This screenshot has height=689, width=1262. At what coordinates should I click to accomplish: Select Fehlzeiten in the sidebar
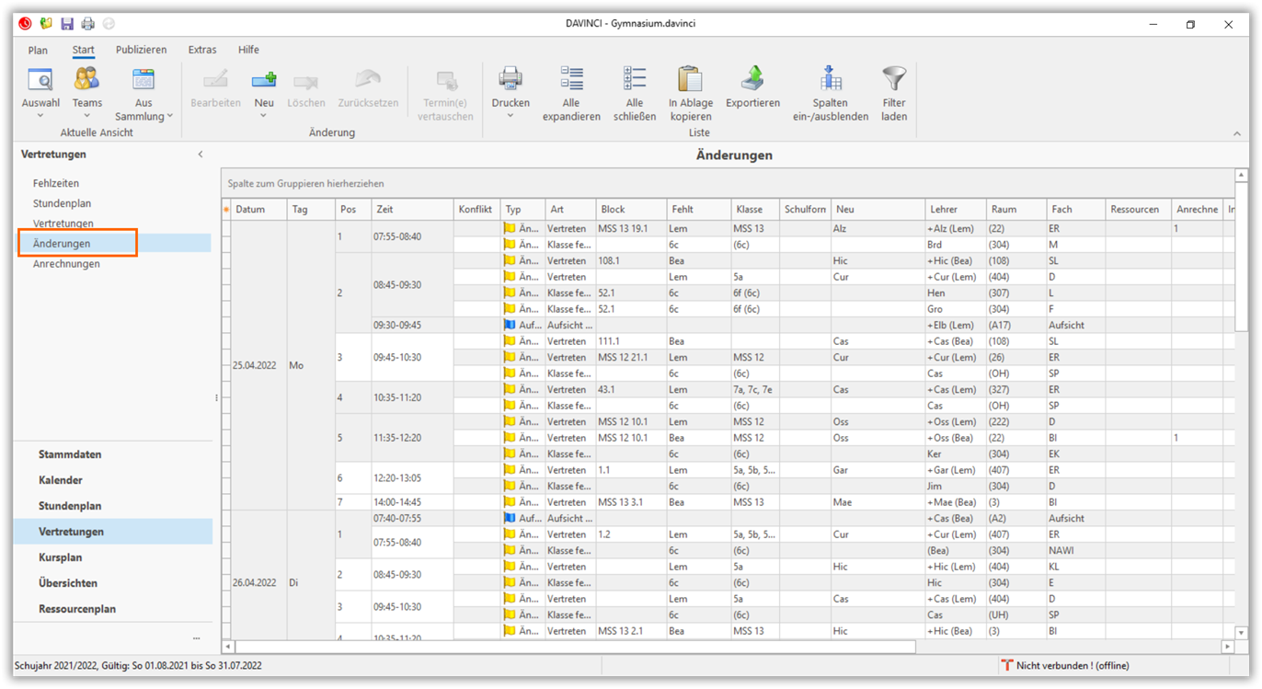tap(56, 183)
